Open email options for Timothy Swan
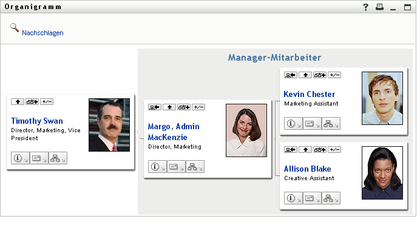 click(x=39, y=158)
